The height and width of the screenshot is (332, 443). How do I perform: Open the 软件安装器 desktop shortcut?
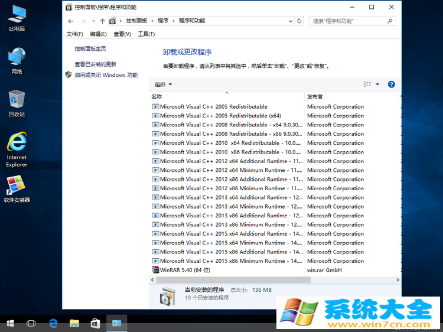pos(17,189)
